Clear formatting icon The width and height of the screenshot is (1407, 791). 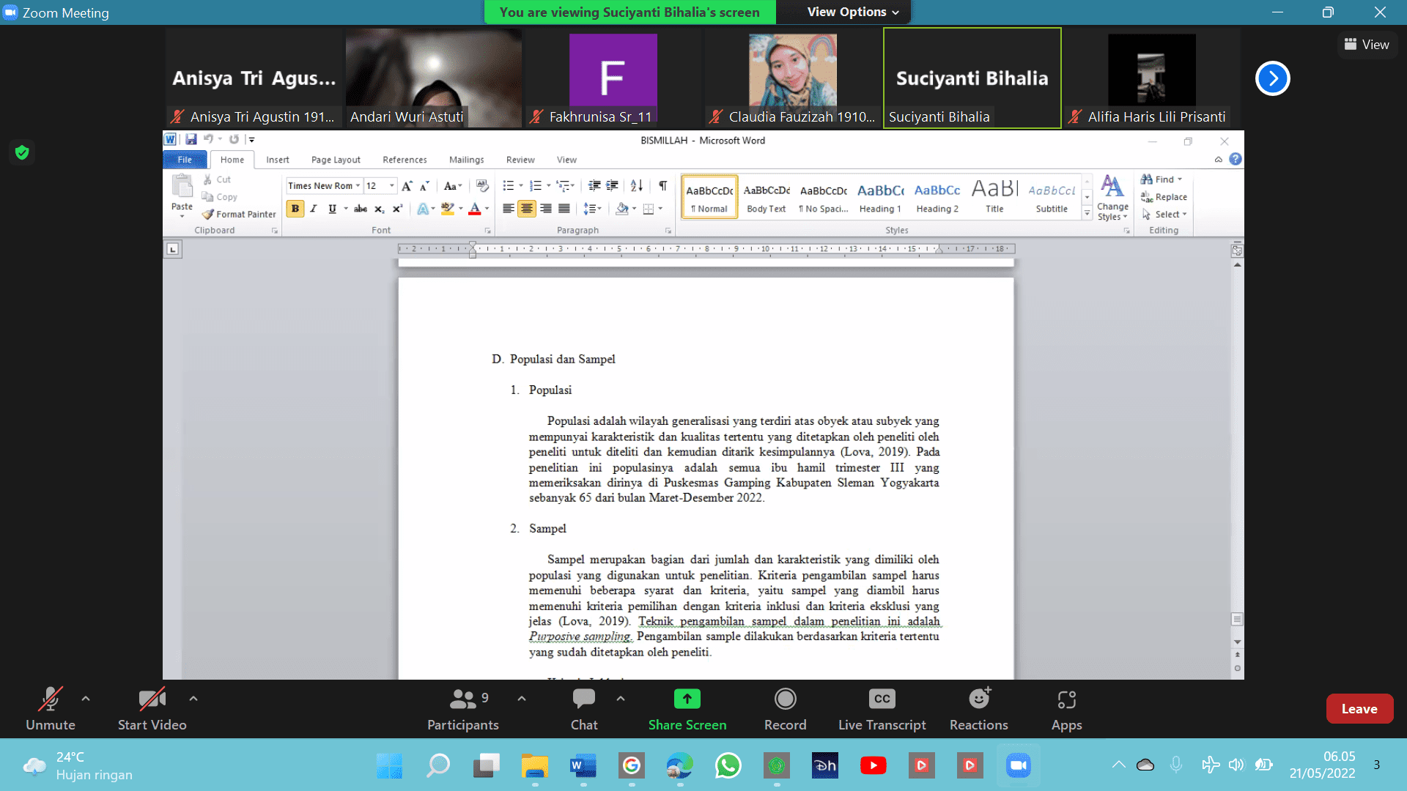(482, 186)
